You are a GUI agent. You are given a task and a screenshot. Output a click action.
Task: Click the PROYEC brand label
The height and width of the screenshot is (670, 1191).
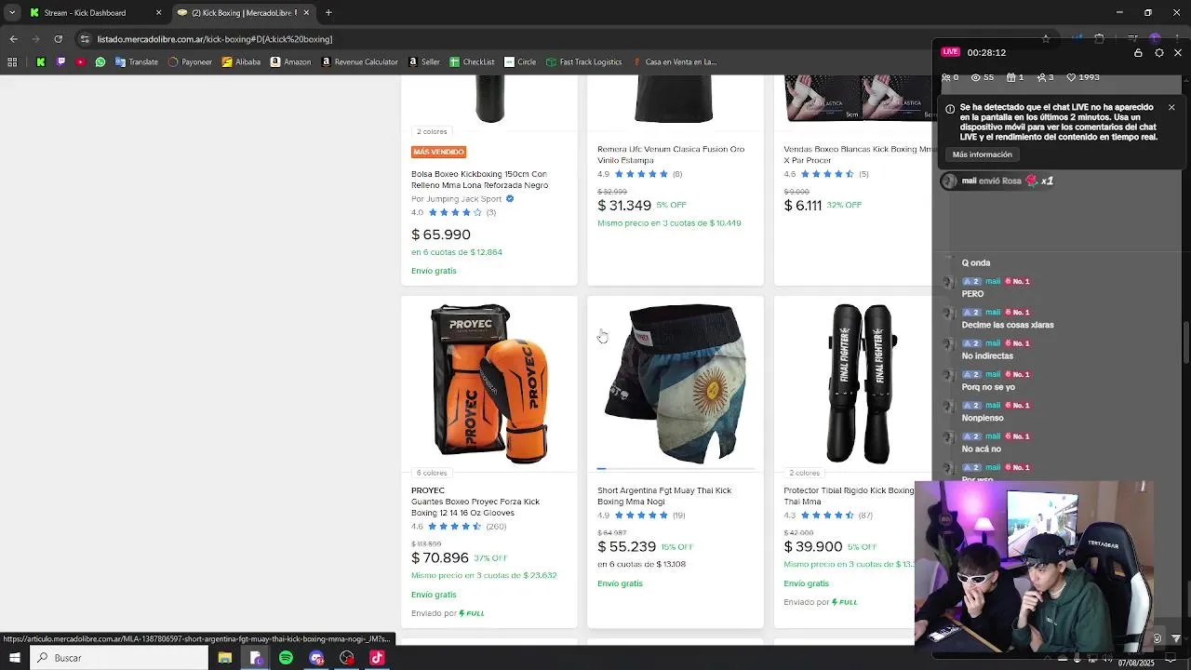pyautogui.click(x=428, y=490)
